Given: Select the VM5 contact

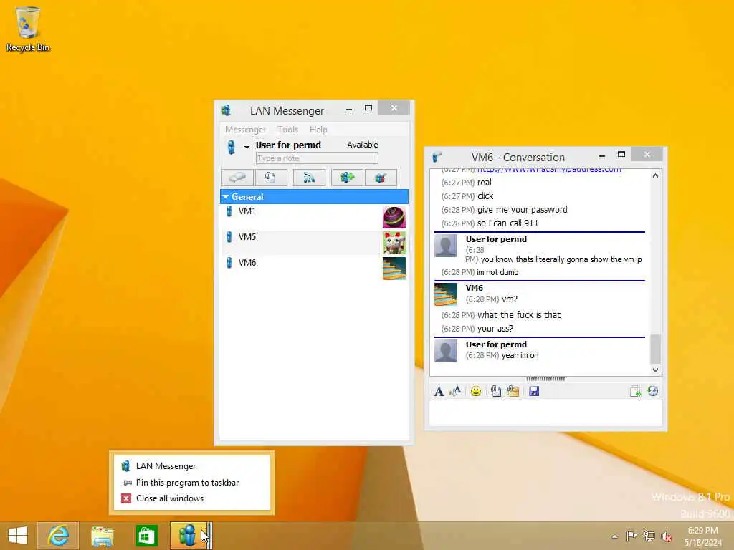Looking at the screenshot, I should click(x=314, y=243).
